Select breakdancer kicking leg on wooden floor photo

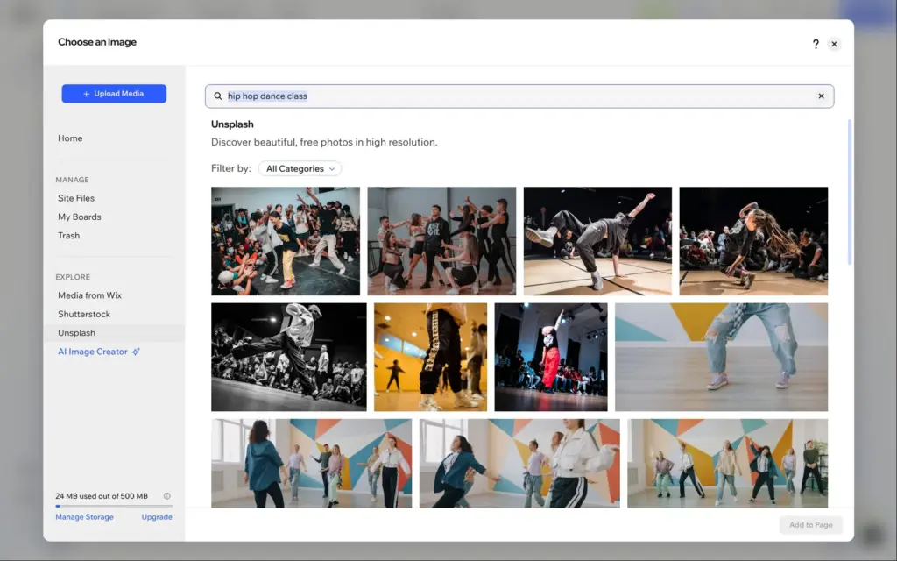click(597, 241)
